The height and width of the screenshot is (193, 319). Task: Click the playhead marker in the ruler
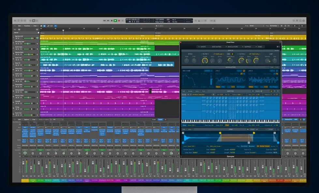click(x=63, y=30)
